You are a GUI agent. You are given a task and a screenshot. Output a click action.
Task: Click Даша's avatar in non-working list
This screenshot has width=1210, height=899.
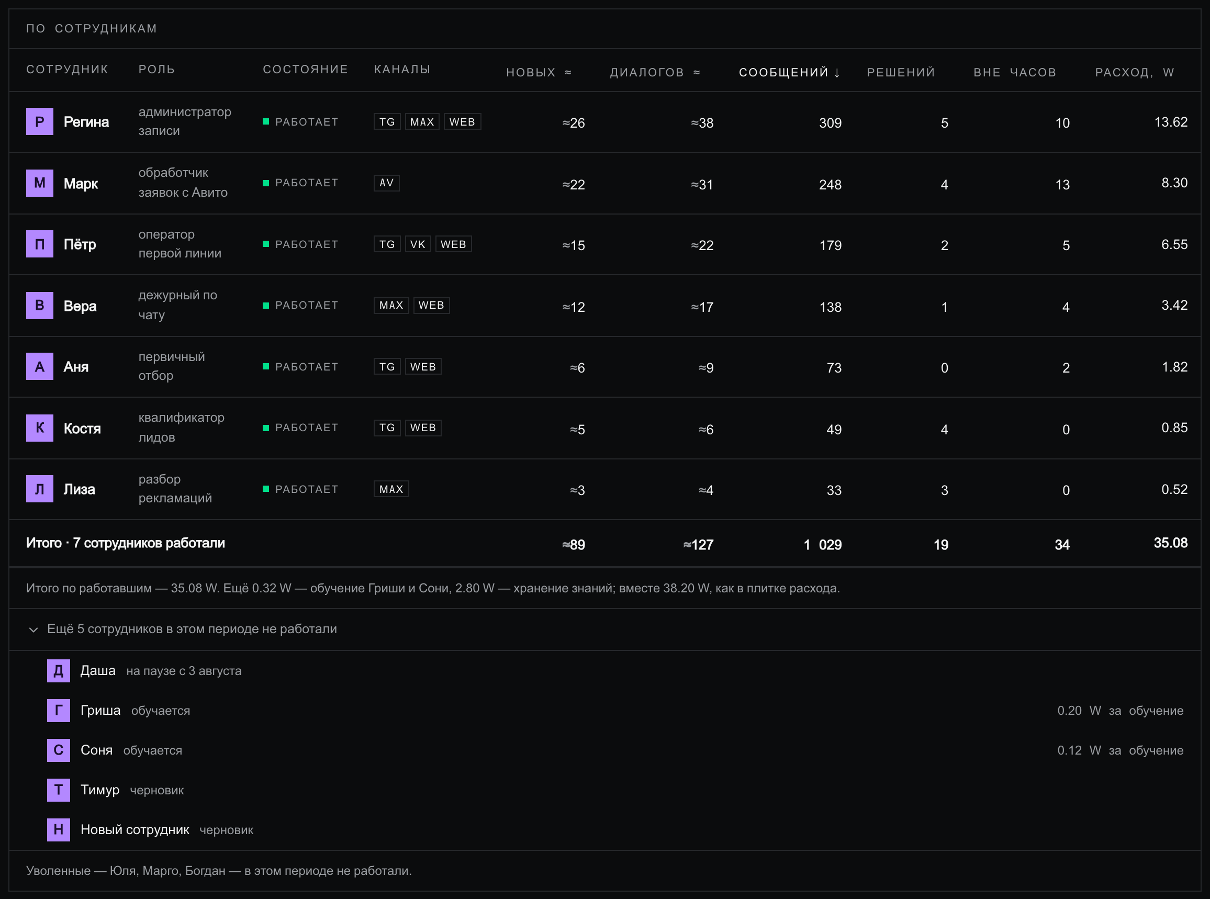(x=58, y=671)
